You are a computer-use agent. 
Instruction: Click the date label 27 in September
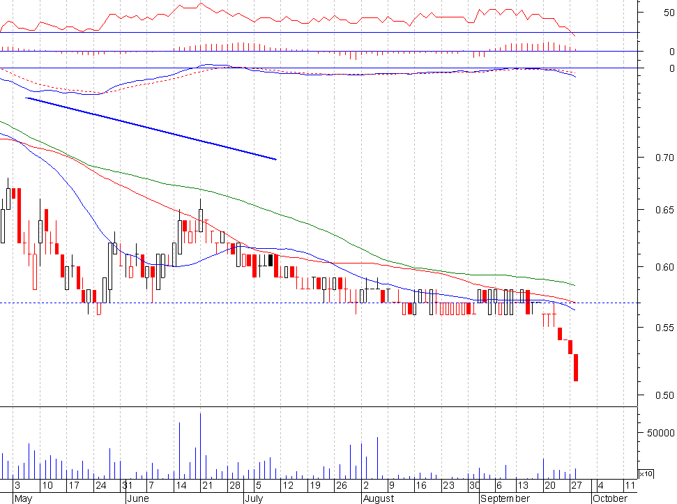(577, 485)
